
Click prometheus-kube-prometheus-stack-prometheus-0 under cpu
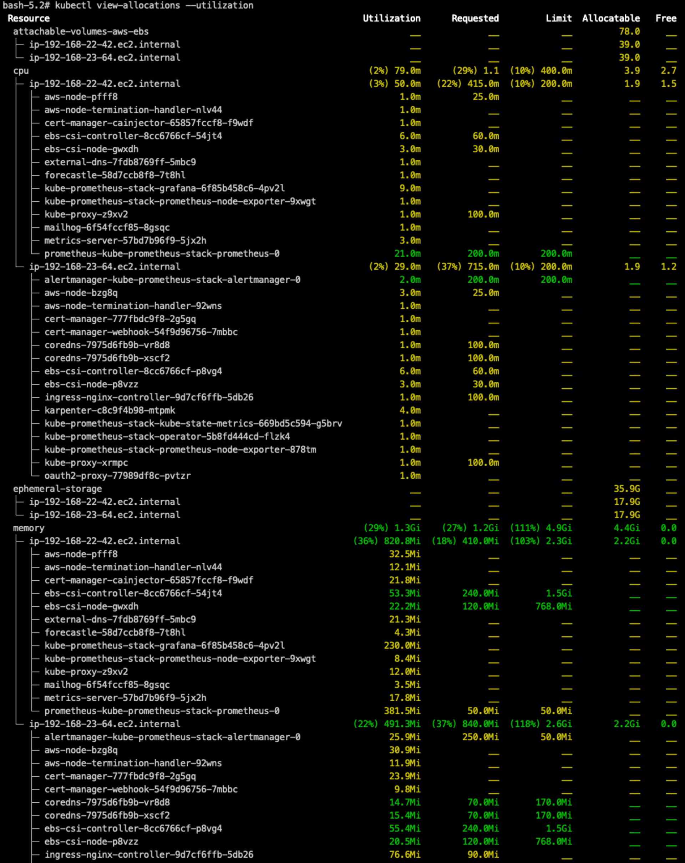tap(162, 253)
